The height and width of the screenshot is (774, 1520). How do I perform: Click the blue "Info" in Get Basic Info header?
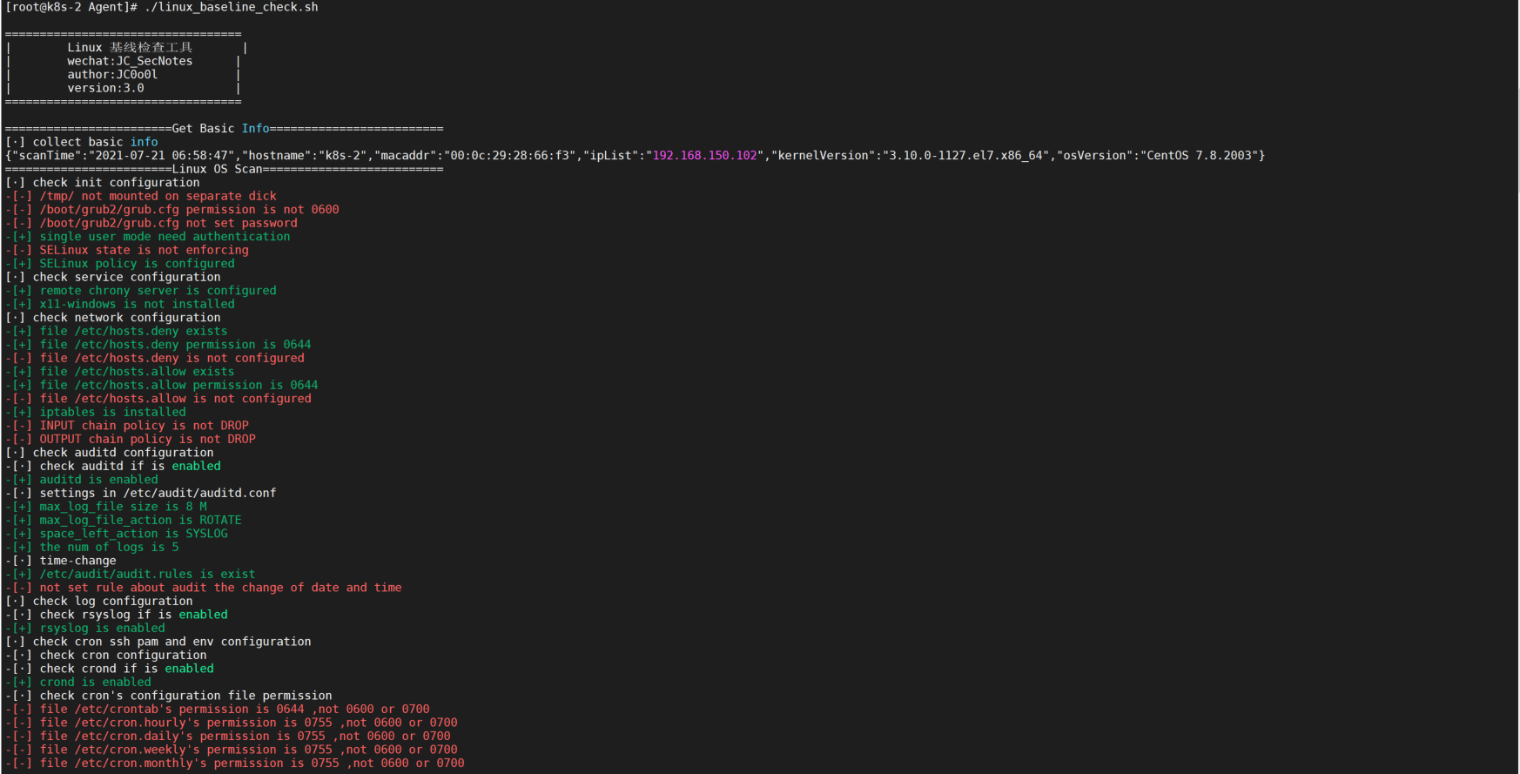[x=255, y=129]
